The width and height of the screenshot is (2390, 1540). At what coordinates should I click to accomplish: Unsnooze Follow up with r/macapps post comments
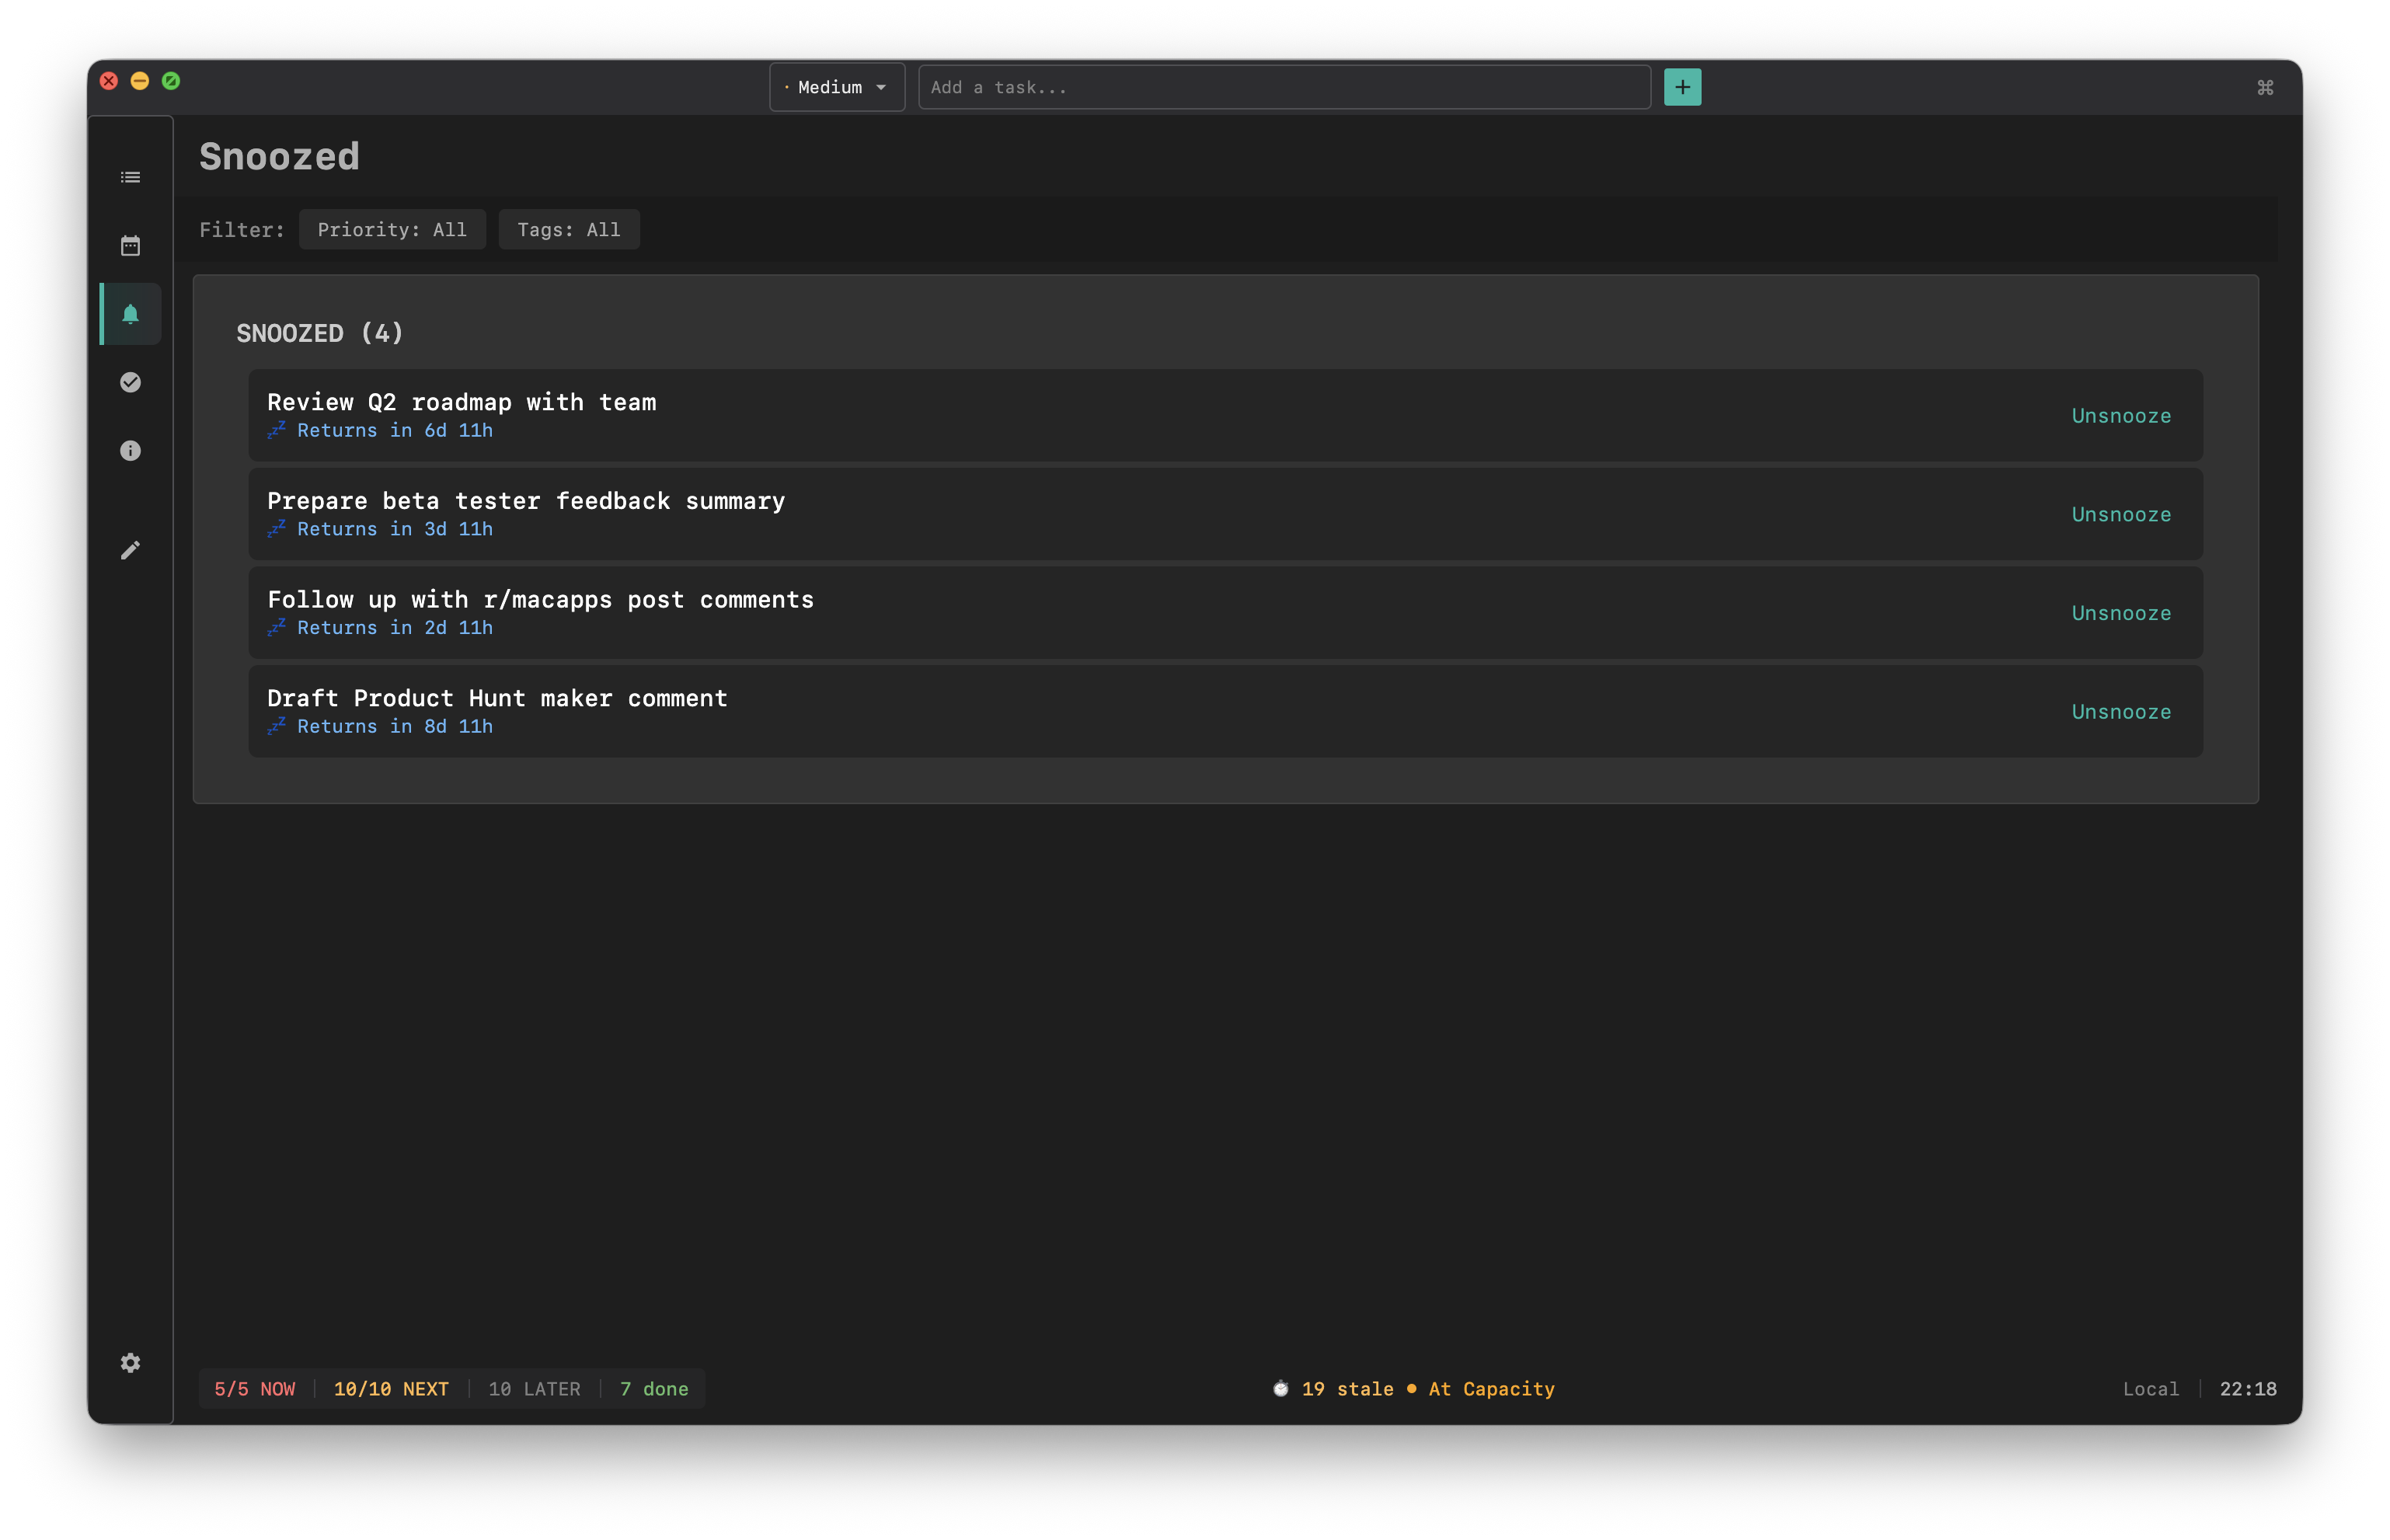tap(2121, 613)
